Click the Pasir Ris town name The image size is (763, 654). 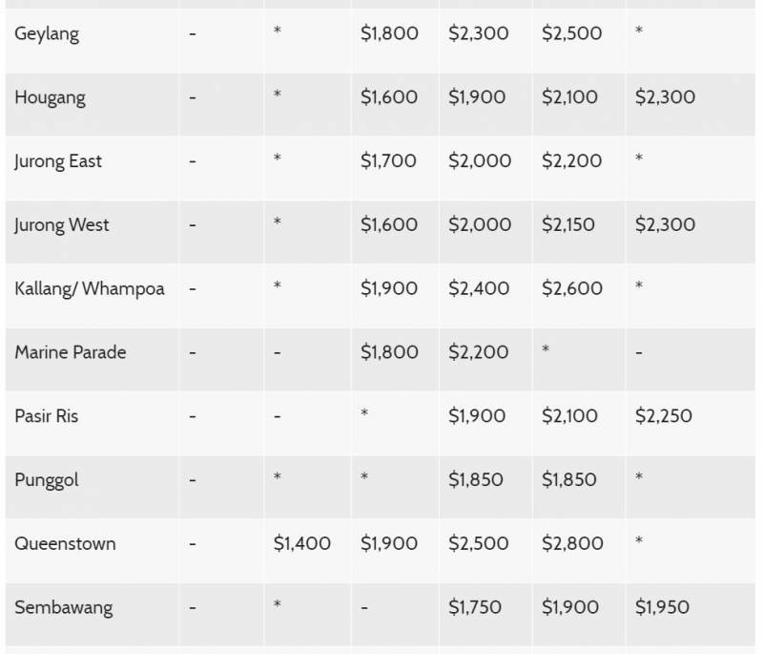click(47, 416)
